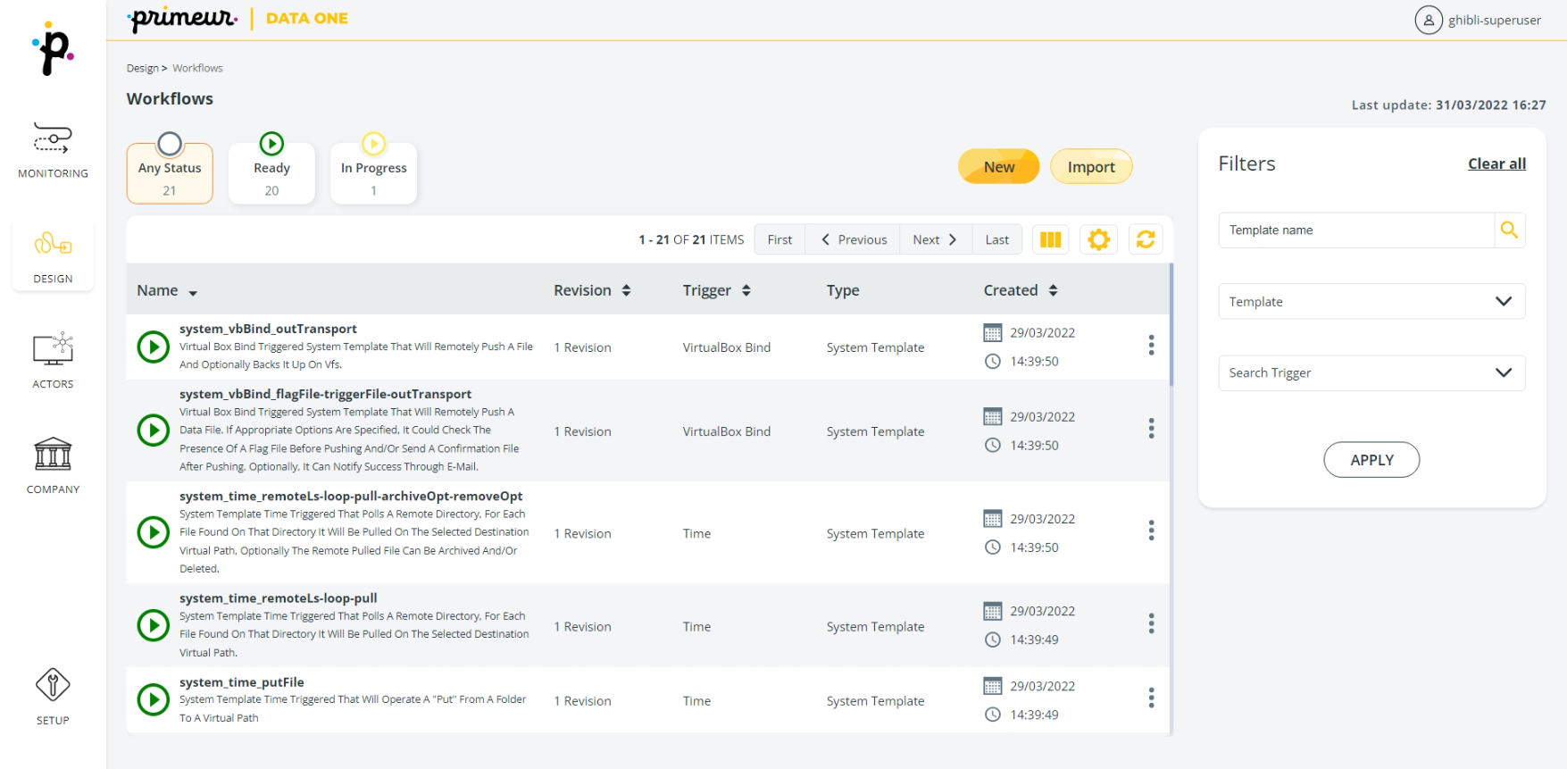Sort by Trigger column
Viewport: 1567px width, 769px height.
pyautogui.click(x=717, y=290)
